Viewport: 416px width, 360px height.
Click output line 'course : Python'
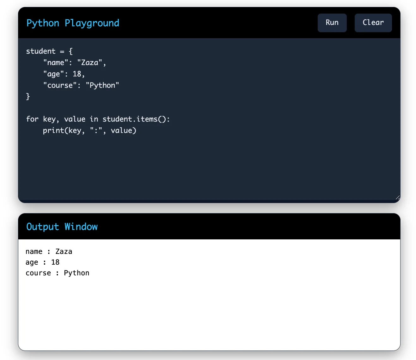pos(58,273)
